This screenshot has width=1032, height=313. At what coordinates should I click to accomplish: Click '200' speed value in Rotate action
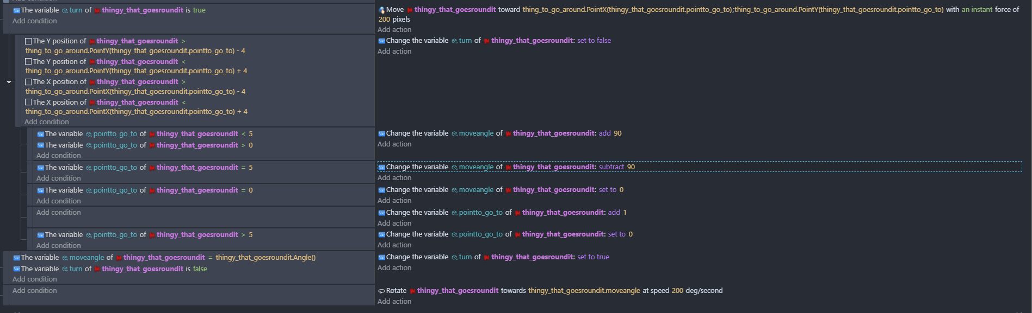[677, 291]
